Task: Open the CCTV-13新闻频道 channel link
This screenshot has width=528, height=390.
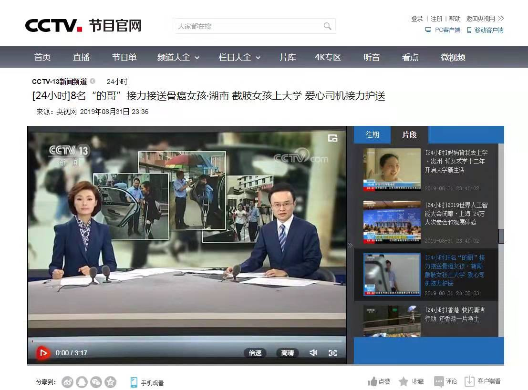Action: point(59,82)
